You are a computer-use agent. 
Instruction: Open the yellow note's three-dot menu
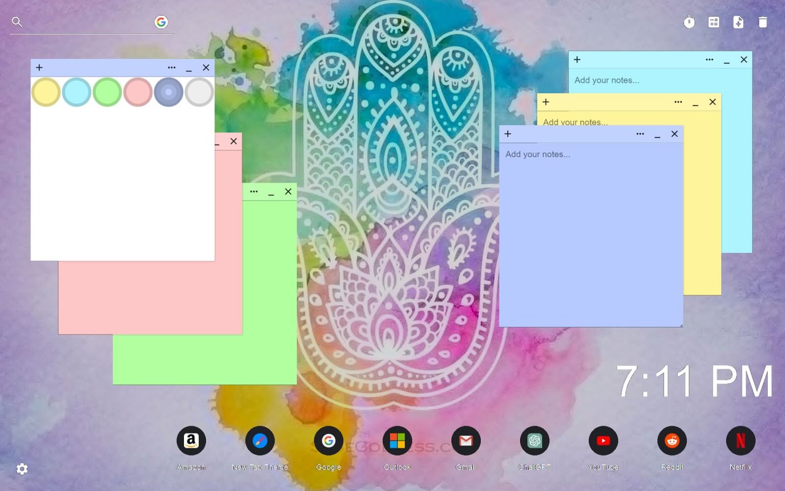click(x=678, y=102)
